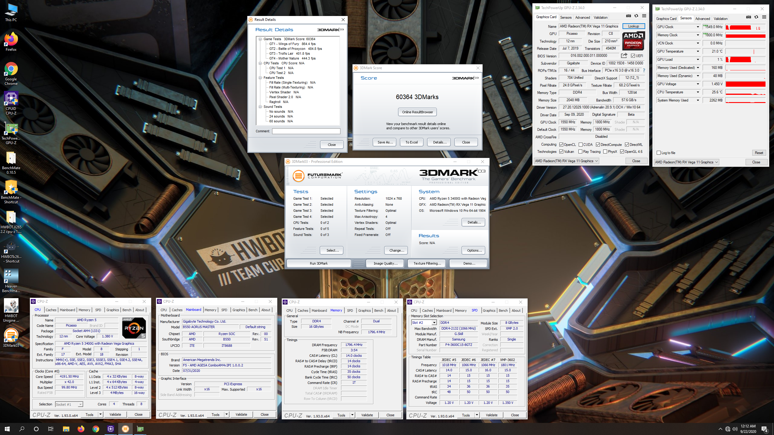Open the This PC desktop icon
This screenshot has width=774, height=435.
coord(11,12)
